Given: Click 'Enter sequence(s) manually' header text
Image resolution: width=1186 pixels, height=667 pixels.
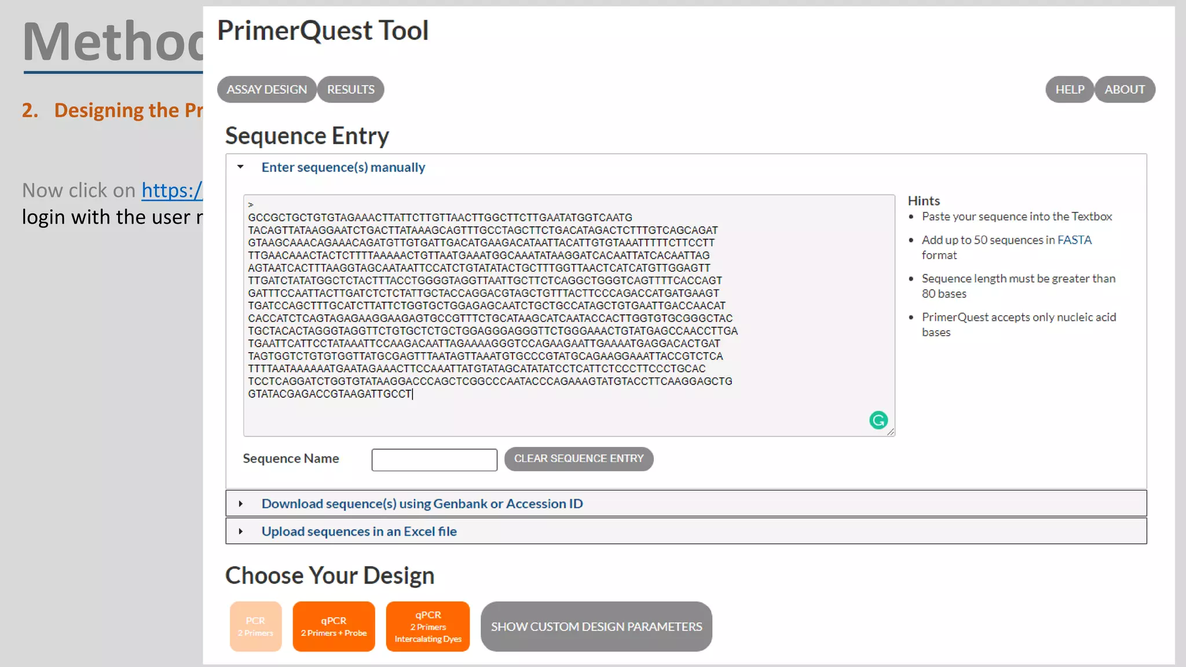Looking at the screenshot, I should tap(343, 167).
